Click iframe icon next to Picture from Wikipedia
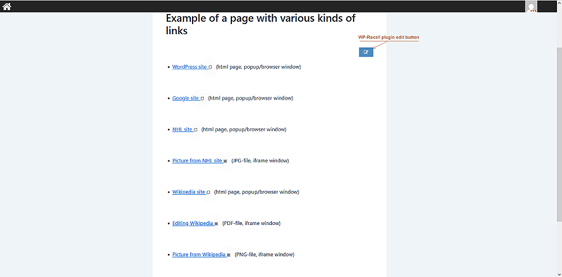The height and width of the screenshot is (277, 562). [229, 255]
